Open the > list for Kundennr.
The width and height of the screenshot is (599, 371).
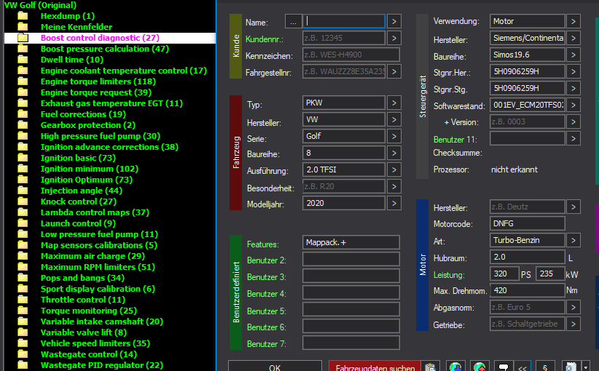(394, 38)
